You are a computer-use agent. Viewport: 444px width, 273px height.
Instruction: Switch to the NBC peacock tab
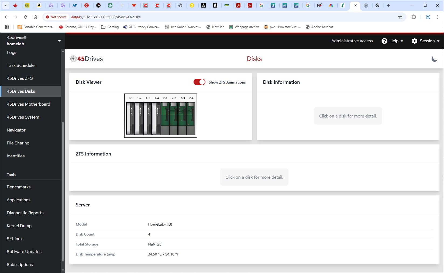331,5
